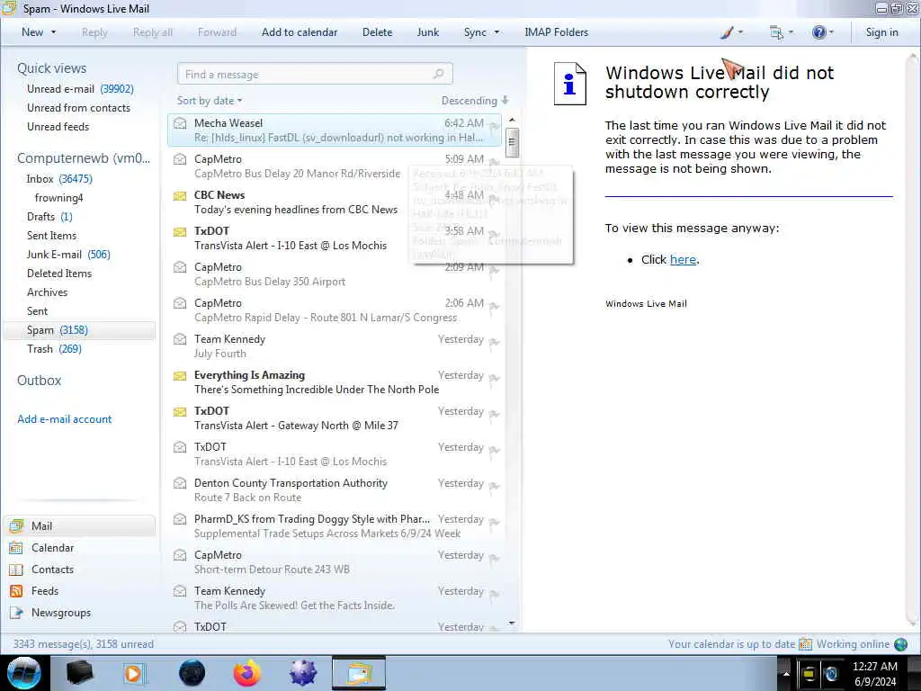Click the calendar status icon
The width and height of the screenshot is (921, 691).
click(806, 644)
